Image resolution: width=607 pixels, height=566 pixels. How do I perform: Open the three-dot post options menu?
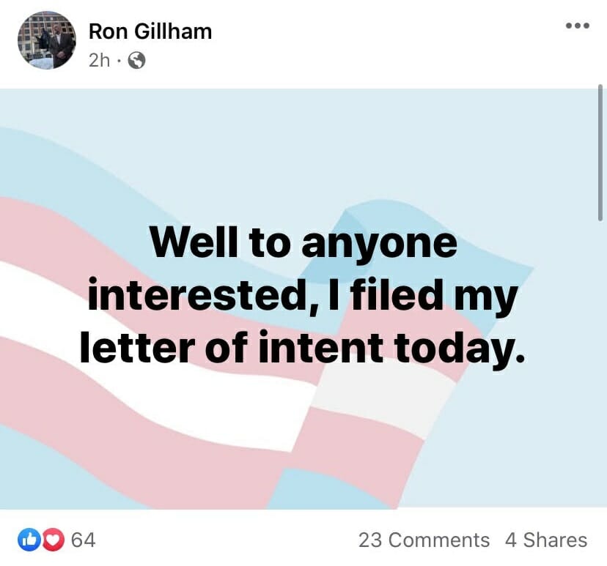click(x=577, y=26)
